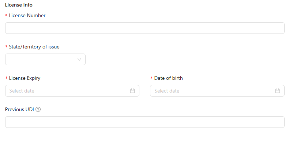Open the License Expiry calendar icon
The width and height of the screenshot is (293, 141).
(x=132, y=91)
